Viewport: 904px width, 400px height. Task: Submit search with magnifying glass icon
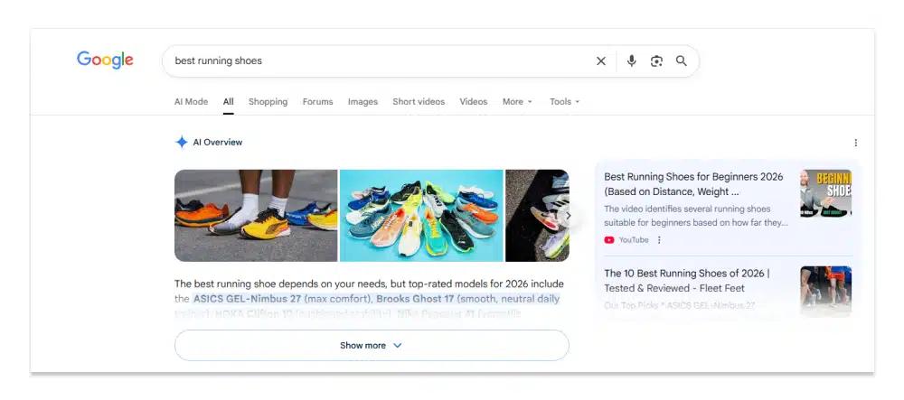coord(682,61)
